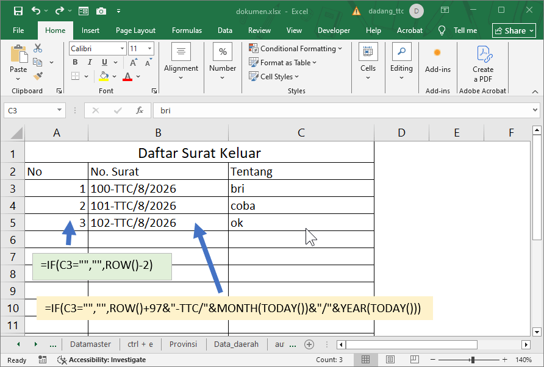Open Underline style dropdown arrow
Image resolution: width=544 pixels, height=367 pixels.
pos(115,62)
